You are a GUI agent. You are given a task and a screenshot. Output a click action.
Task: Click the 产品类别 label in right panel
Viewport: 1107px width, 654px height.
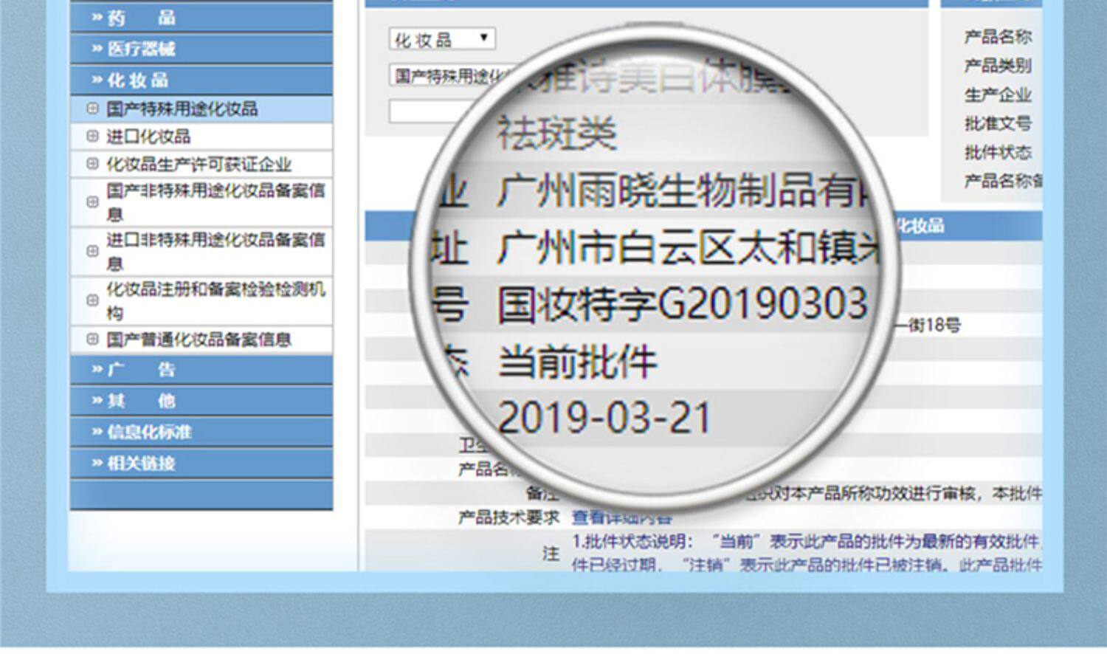tap(998, 66)
